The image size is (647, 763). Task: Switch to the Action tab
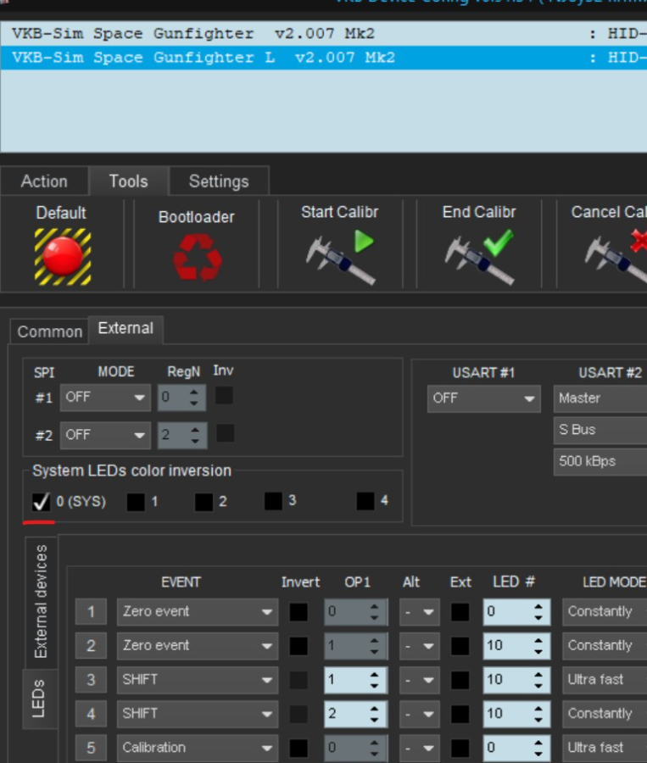point(44,181)
